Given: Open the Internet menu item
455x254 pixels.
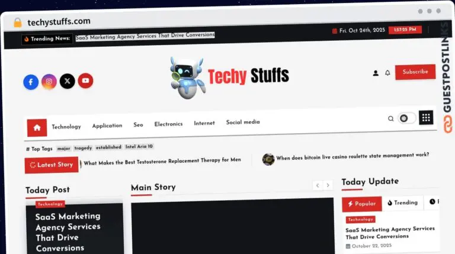Looking at the screenshot, I should [204, 123].
